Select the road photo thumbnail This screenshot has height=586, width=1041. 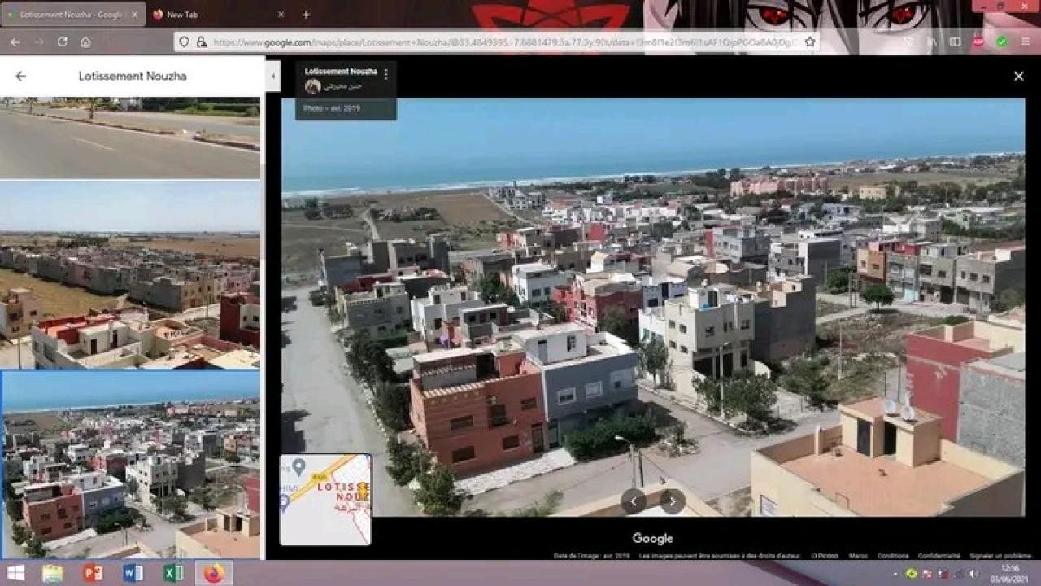click(x=130, y=137)
